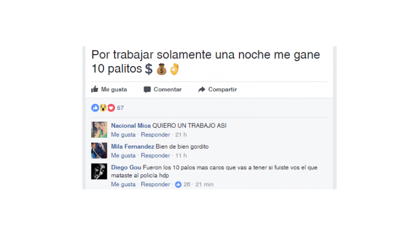Screen dimensions: 419x236
Task: Click Nacional Mica's profile picture
Action: 99,130
